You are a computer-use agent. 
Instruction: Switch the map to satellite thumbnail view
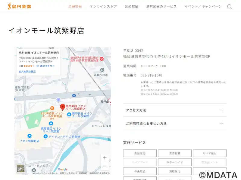click(x=20, y=168)
